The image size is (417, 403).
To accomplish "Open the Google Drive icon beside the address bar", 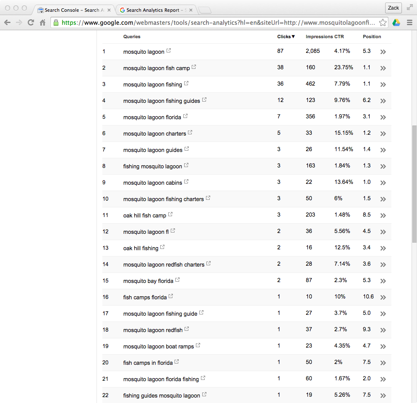I will point(396,22).
